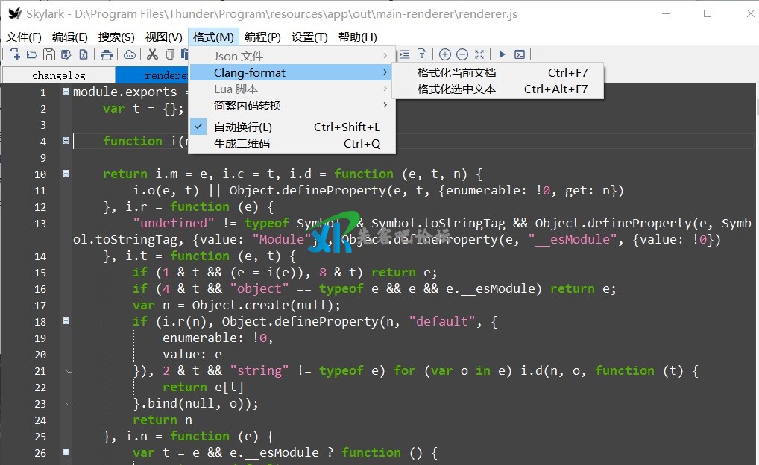Screen dimensions: 759x465
Task: Click the fullscreen expand arrows icon
Action: 479,54
